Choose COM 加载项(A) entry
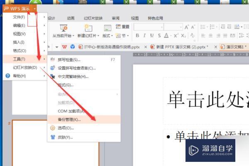The width and height of the screenshot is (249, 166). [84, 111]
